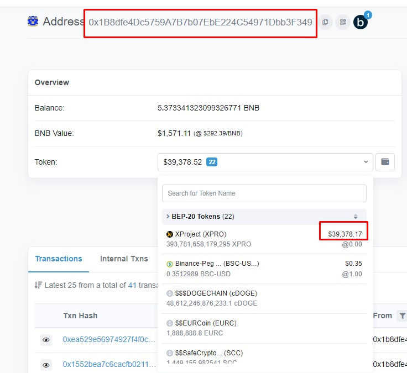Open the Blockscan chat 'b' icon
The width and height of the screenshot is (407, 373).
[x=361, y=22]
